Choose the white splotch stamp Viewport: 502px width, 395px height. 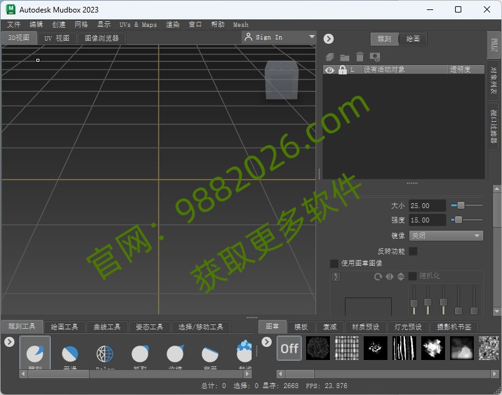[433, 348]
